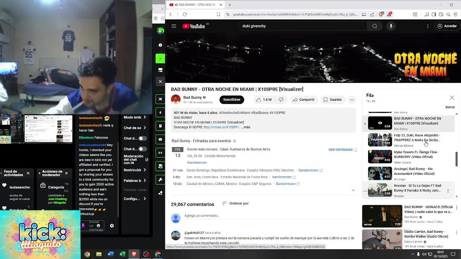Click the lightning bolt icon in Kick sidebar
Screen dimensions: 461x259
click(x=160, y=113)
